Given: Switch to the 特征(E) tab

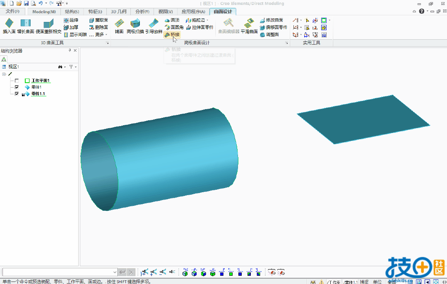Looking at the screenshot, I should coord(95,12).
